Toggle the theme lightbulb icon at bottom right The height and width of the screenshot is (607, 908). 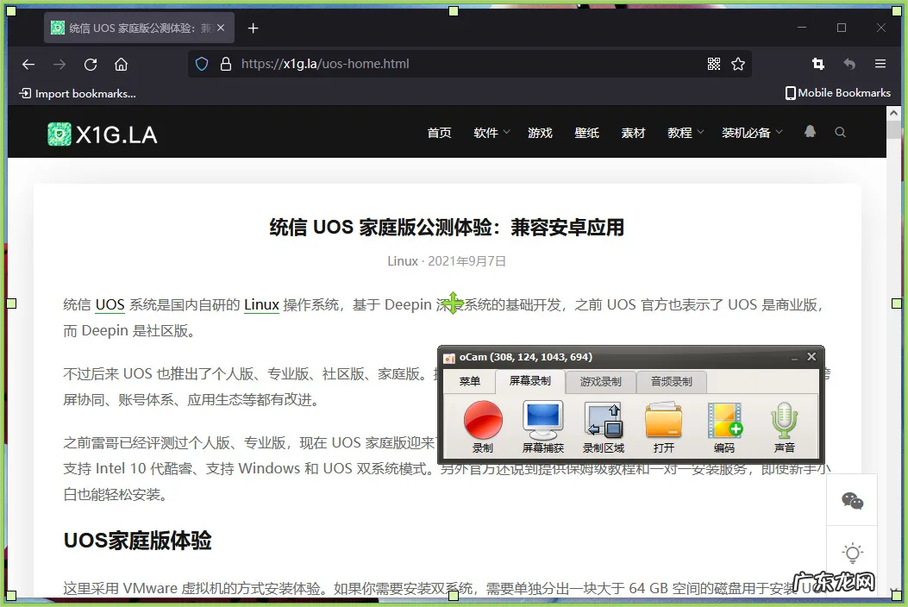852,552
